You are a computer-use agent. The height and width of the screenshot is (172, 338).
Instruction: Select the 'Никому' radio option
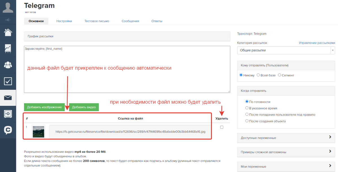241,75
